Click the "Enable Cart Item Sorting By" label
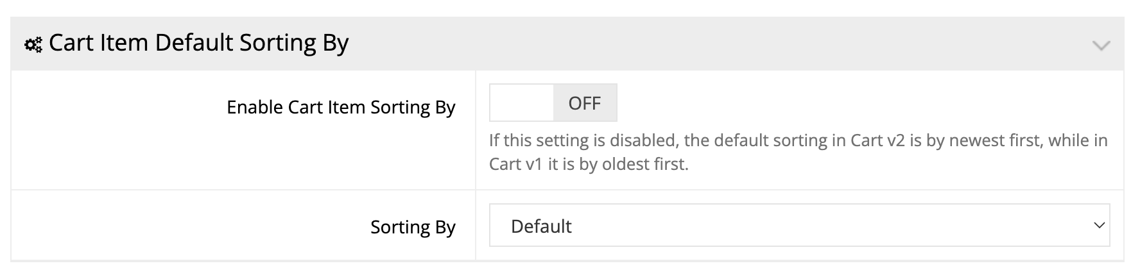Viewport: 1140px width, 277px height. (341, 107)
